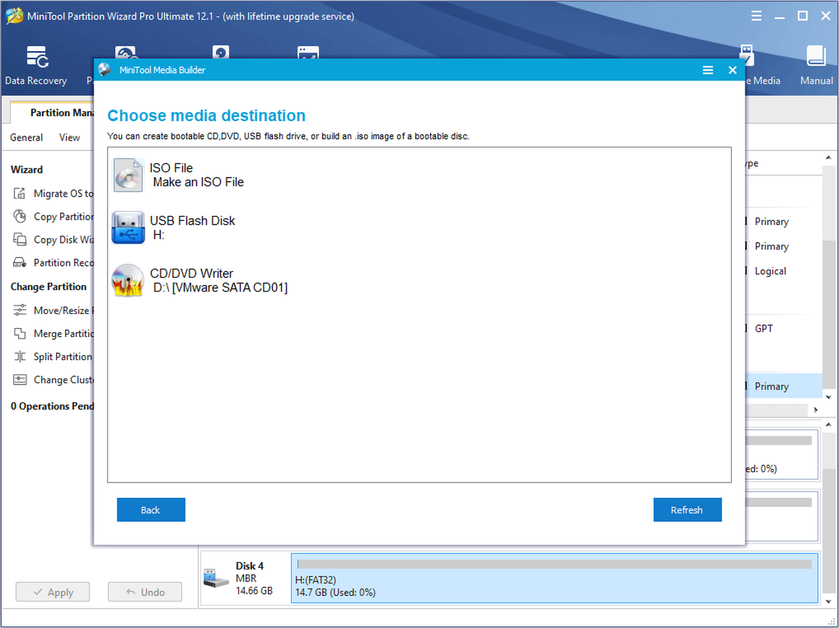This screenshot has width=839, height=628.
Task: Click Migrate OS wizard icon
Action: pos(20,194)
